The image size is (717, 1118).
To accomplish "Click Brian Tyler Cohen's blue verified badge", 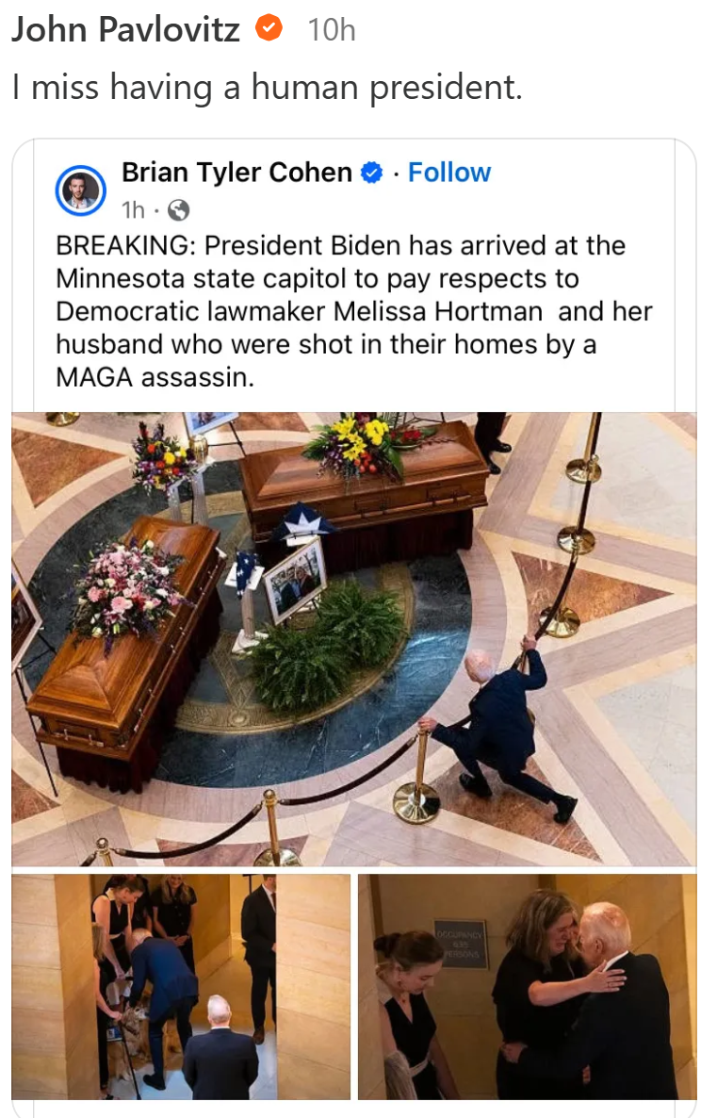I will (x=372, y=173).
